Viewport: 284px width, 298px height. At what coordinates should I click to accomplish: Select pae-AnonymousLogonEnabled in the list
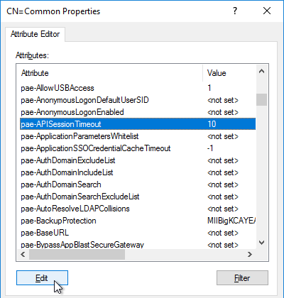(138, 112)
